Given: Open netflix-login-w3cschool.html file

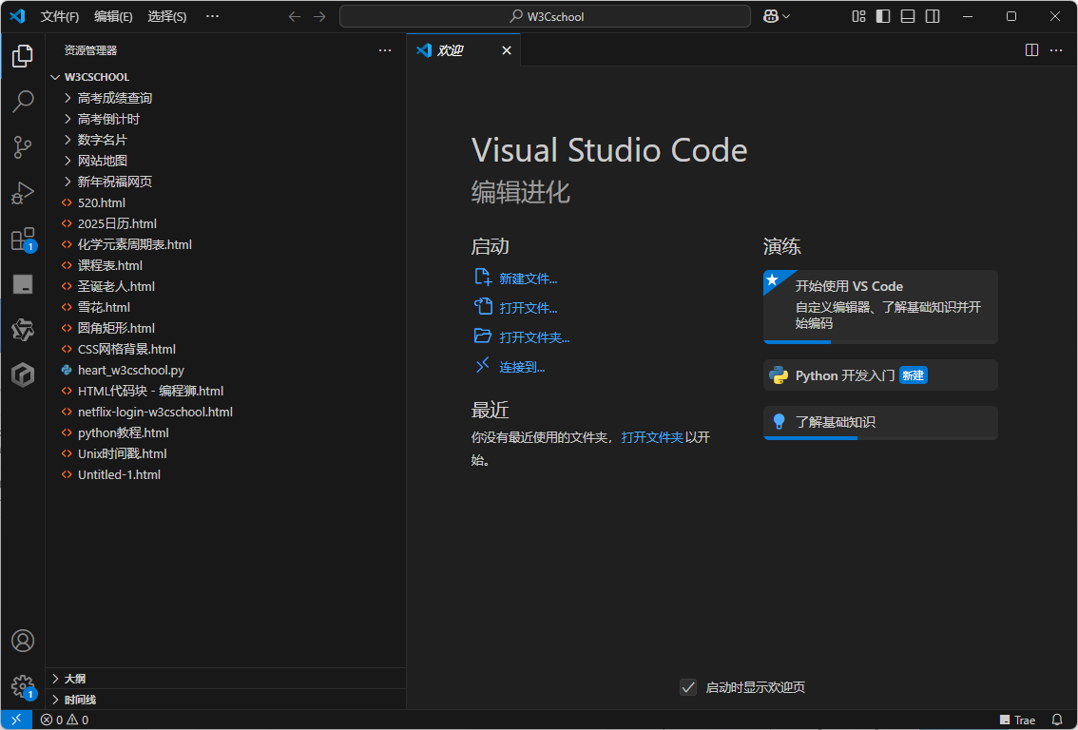Looking at the screenshot, I should click(225, 412).
